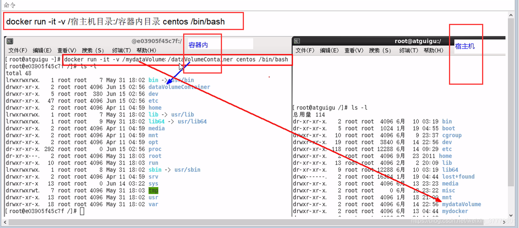
Task: Open 帮助(H) menu in the left terminal
Action: [146, 50]
